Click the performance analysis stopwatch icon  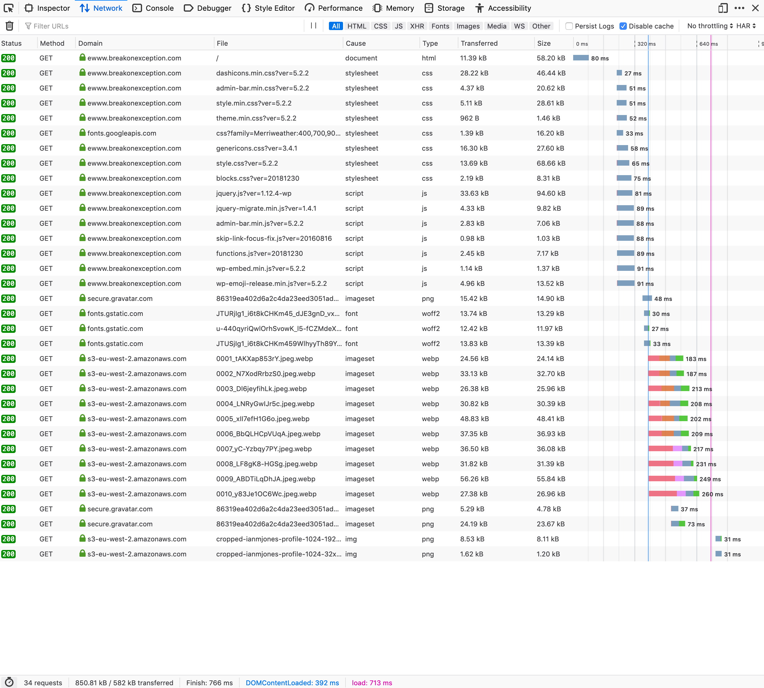tap(9, 682)
